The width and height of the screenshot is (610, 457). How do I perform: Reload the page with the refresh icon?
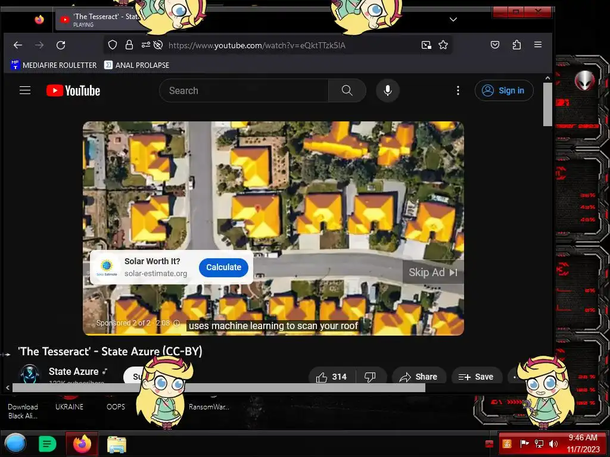(x=61, y=45)
